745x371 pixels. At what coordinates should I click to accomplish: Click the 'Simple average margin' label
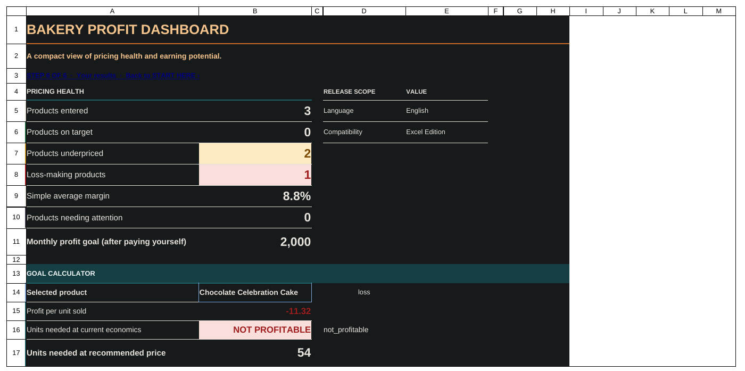point(68,196)
